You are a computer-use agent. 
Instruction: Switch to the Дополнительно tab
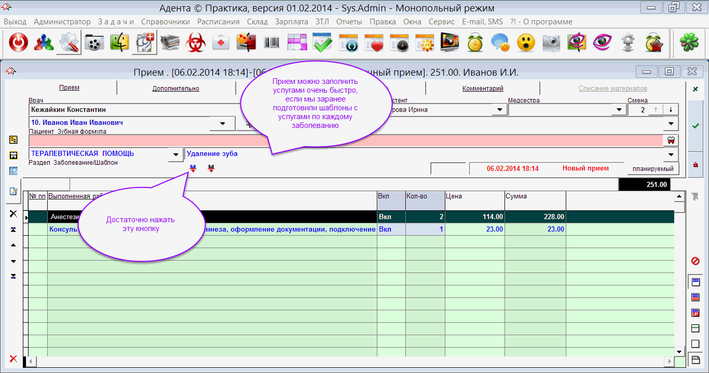(175, 89)
